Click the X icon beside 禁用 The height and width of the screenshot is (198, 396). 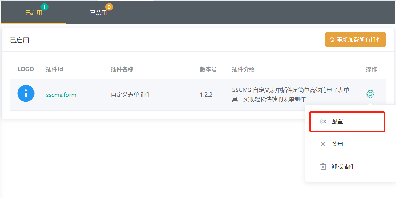tap(323, 144)
